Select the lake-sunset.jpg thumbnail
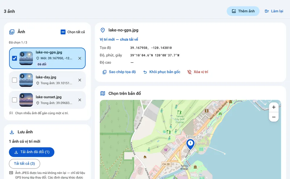 26,100
